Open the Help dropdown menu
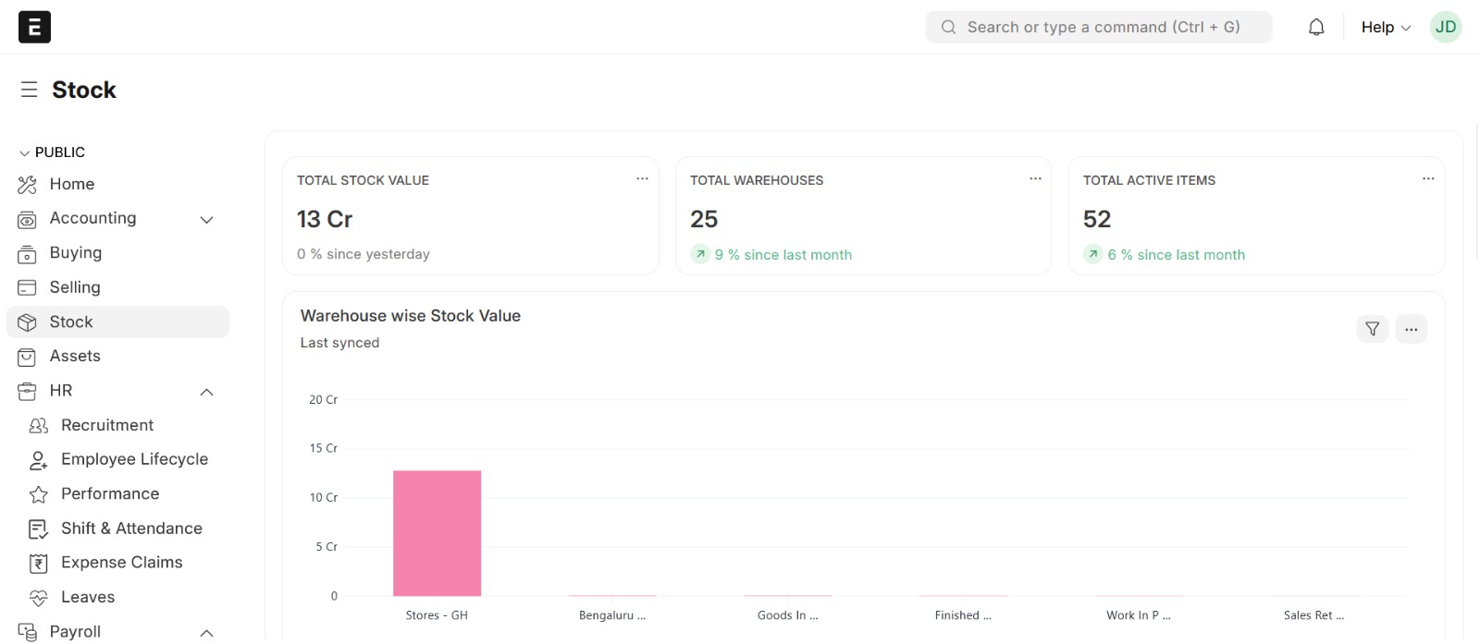Screen dimensions: 1480x644 (1385, 28)
